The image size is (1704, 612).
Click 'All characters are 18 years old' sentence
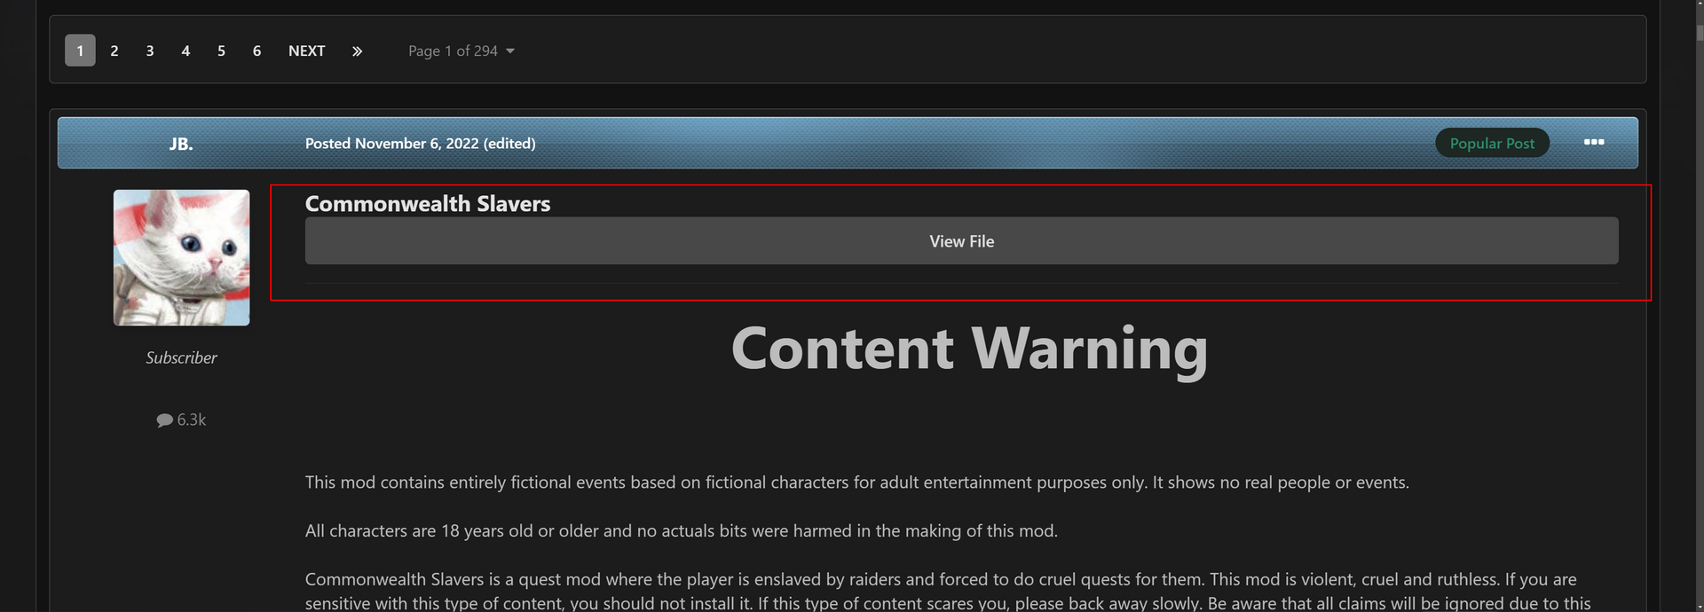point(682,530)
